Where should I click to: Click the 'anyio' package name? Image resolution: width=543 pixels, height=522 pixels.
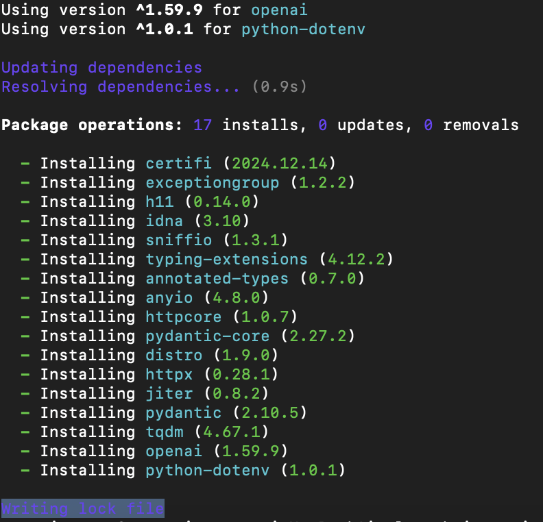coord(169,298)
